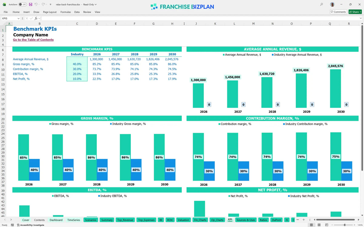
Task: Expand the formula bar chevron
Action: point(361,18)
